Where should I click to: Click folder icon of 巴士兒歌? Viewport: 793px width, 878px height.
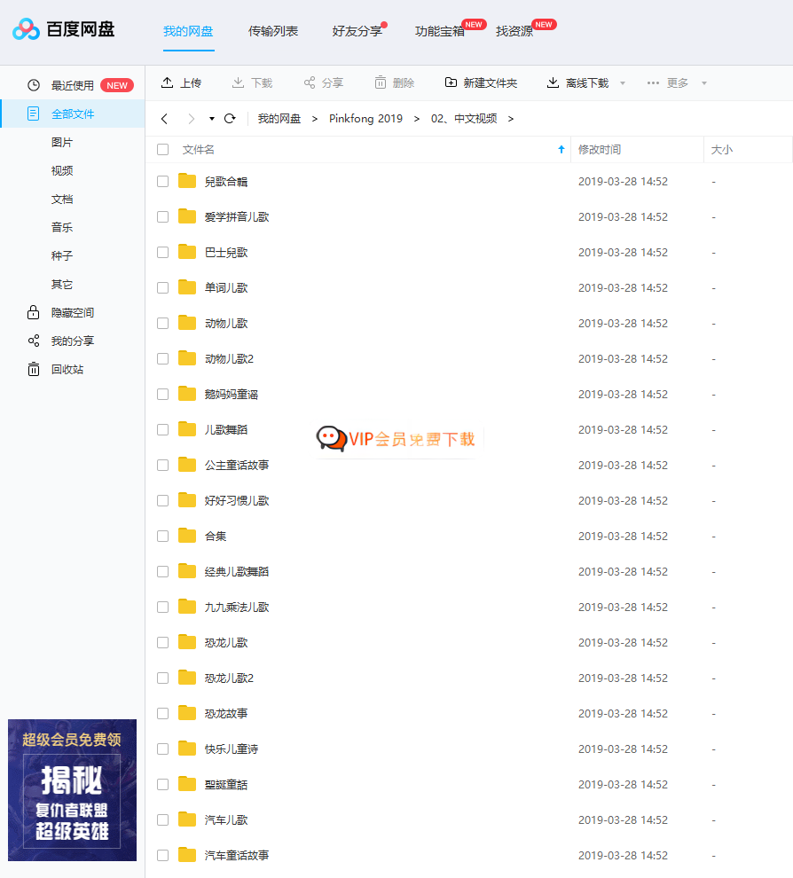click(x=187, y=252)
